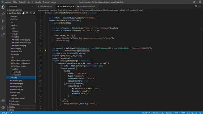Click the explorer vertical scrollbar
203x114 pixels.
[x=35, y=62]
